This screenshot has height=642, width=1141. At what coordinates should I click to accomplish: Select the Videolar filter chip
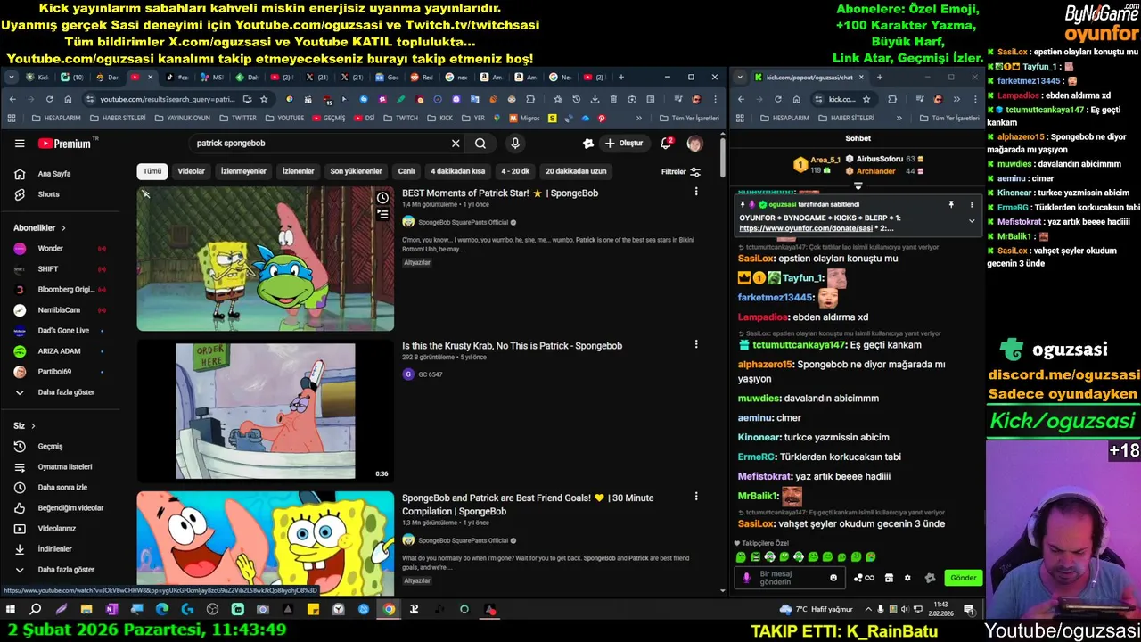click(x=191, y=171)
